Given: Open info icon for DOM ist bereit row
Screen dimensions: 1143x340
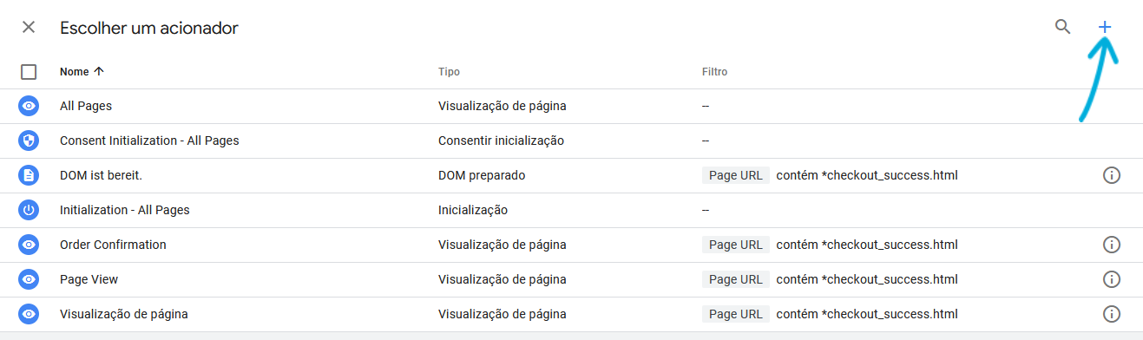Looking at the screenshot, I should [1111, 175].
